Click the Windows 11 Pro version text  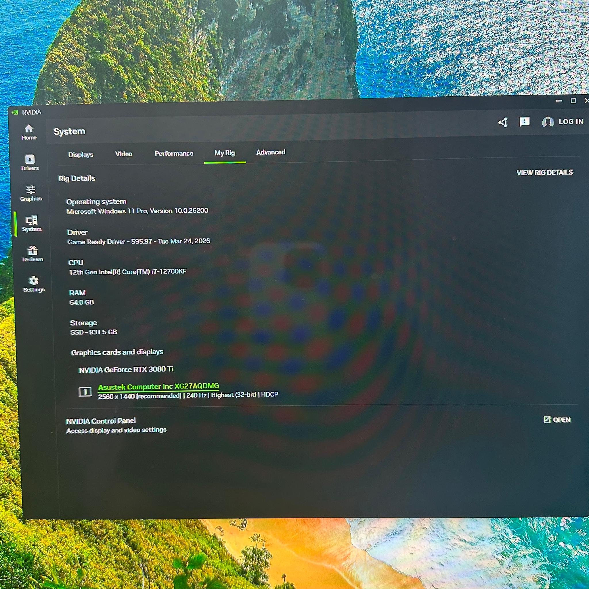coord(137,211)
